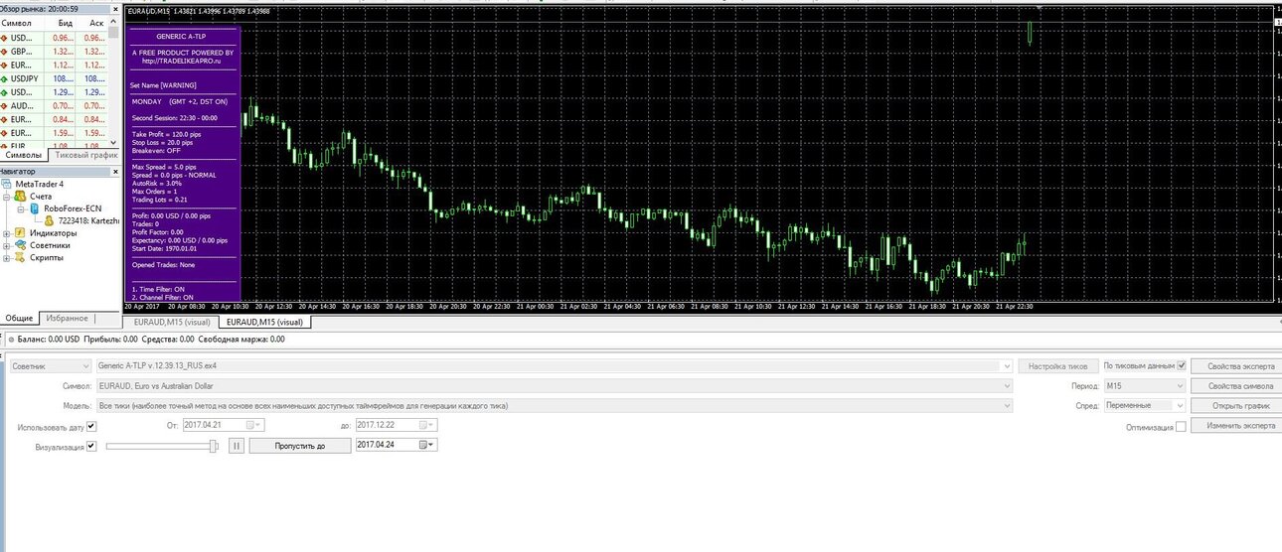Click the Советники advisors icon
This screenshot has width=1282, height=552.
coord(20,245)
